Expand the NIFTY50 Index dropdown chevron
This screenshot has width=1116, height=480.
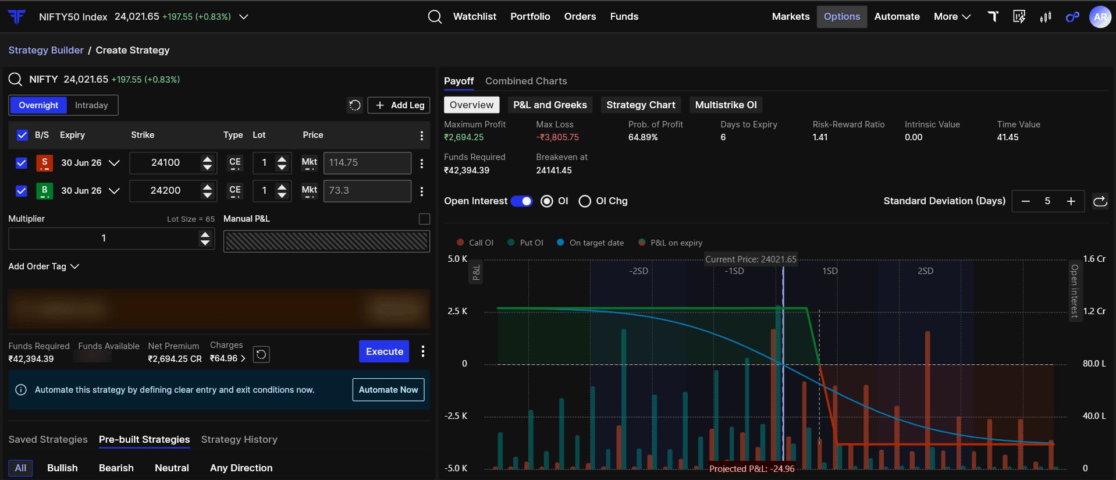pyautogui.click(x=244, y=17)
